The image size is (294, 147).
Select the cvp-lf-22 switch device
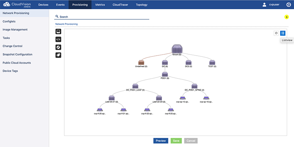pos(147,110)
